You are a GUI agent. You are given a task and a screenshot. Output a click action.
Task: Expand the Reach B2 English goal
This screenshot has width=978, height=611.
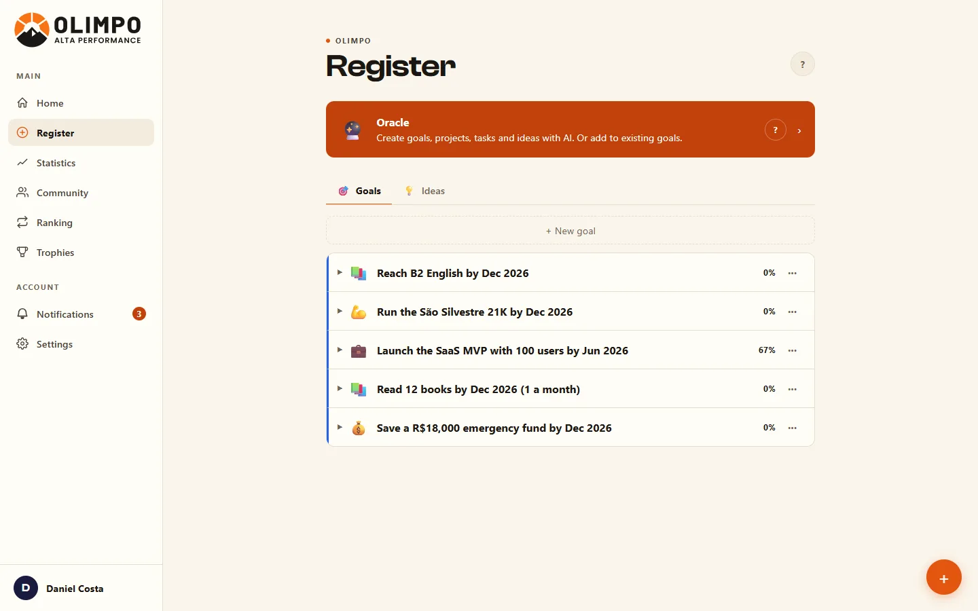click(340, 272)
